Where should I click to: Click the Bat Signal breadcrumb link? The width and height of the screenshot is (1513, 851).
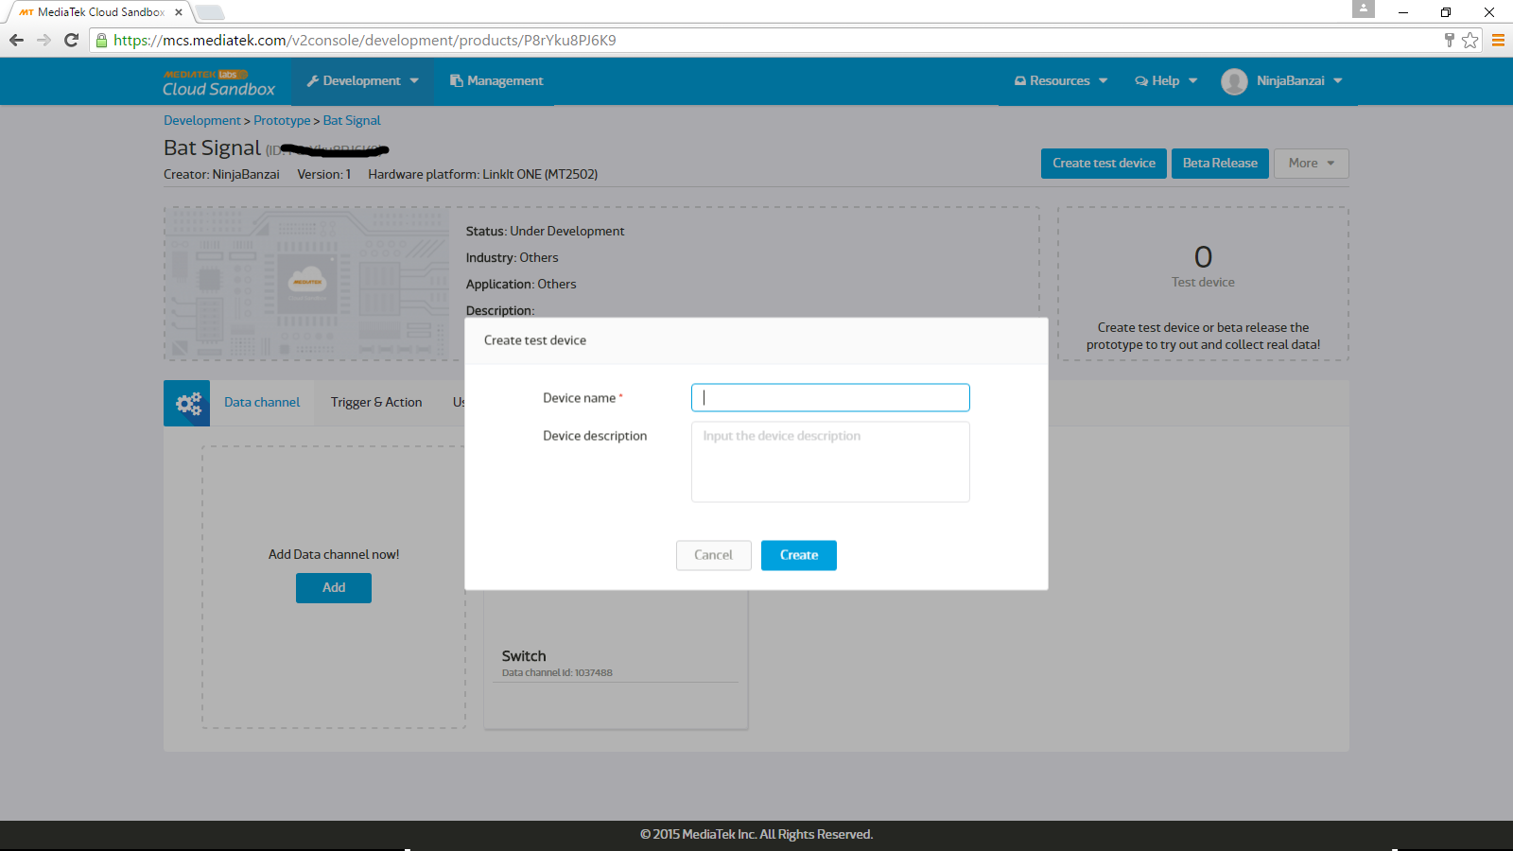click(352, 120)
